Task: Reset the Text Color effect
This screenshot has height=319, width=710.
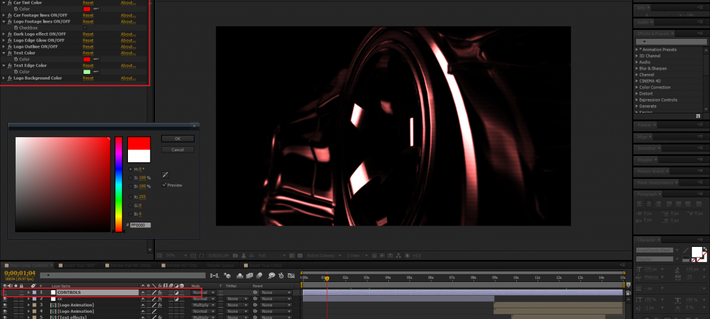Action: point(88,53)
